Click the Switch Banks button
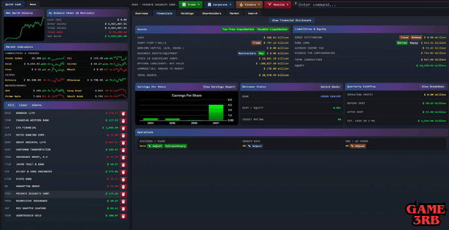The image size is (449, 230). point(330,87)
